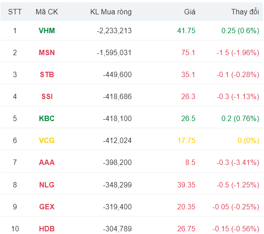Click the AAA price 8.5
Viewport: 264px width, 234px height.
click(190, 163)
